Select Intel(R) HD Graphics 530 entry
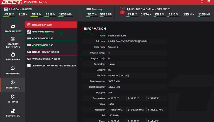Image resolution: width=214 pixels, height=122 pixels. [x=51, y=52]
